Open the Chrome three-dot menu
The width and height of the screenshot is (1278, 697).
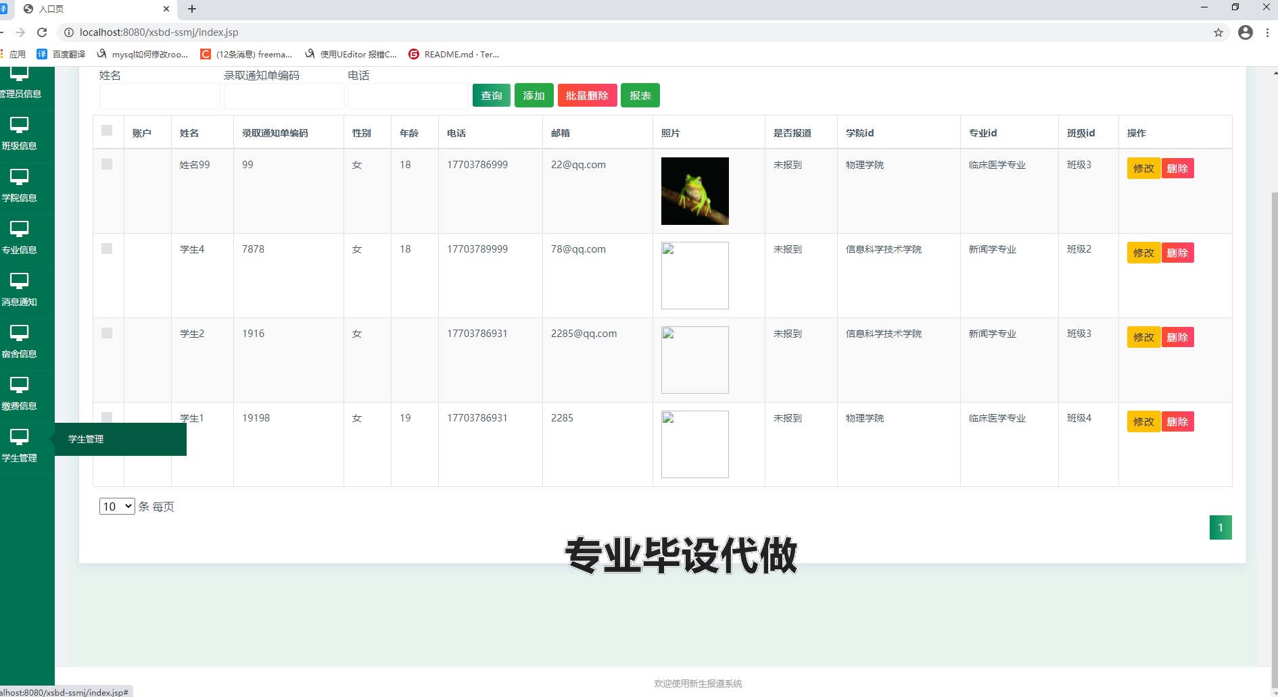[x=1267, y=32]
